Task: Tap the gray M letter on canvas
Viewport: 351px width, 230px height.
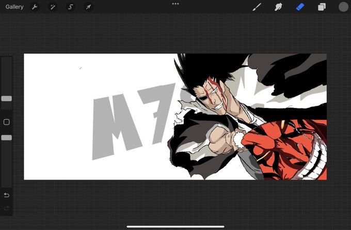Action: pyautogui.click(x=117, y=127)
